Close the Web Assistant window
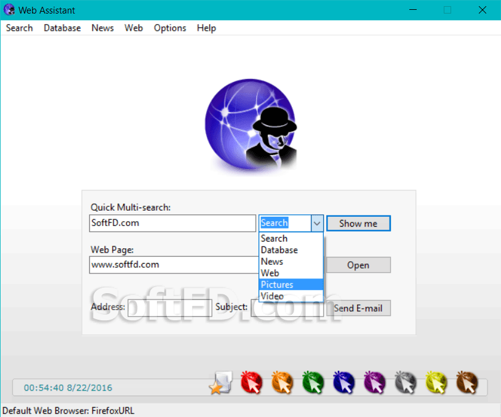The height and width of the screenshot is (417, 501). 483,10
